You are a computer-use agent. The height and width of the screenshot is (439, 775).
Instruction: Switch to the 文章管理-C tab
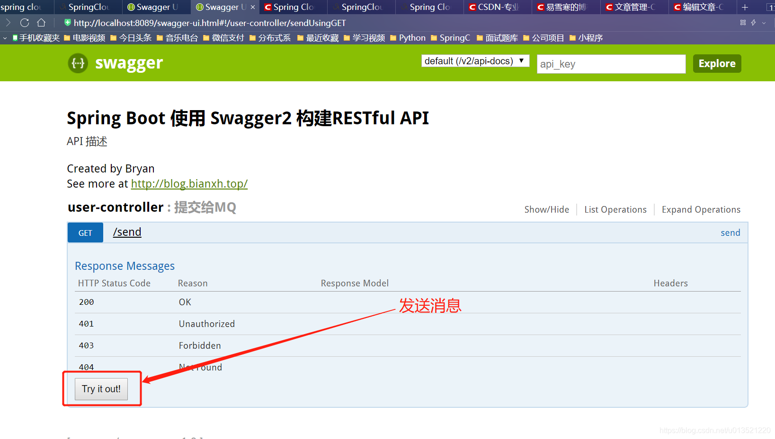coord(634,7)
